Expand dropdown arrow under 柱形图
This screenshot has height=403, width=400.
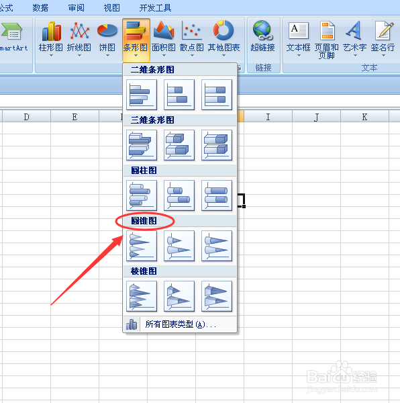coord(51,55)
